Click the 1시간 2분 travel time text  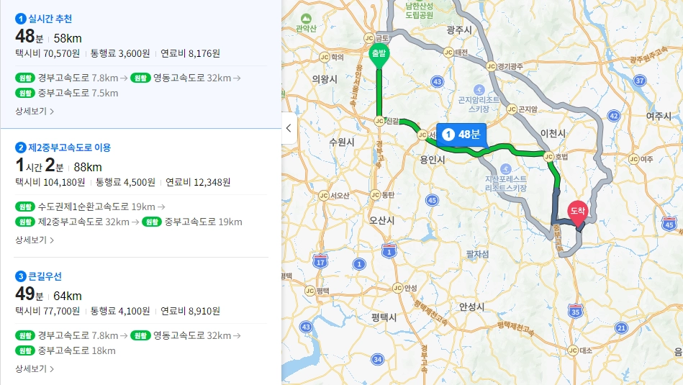pos(40,166)
